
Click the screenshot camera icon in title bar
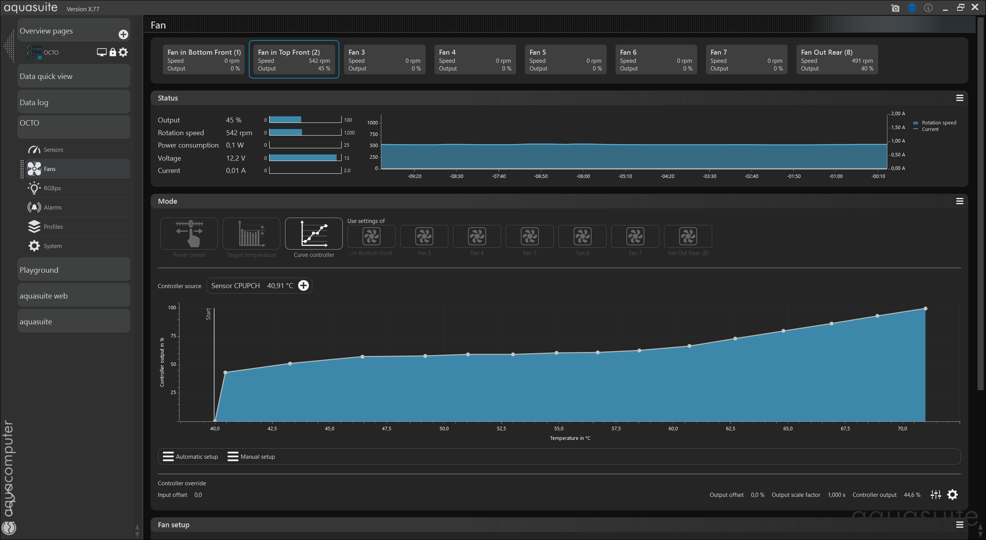pyautogui.click(x=895, y=8)
